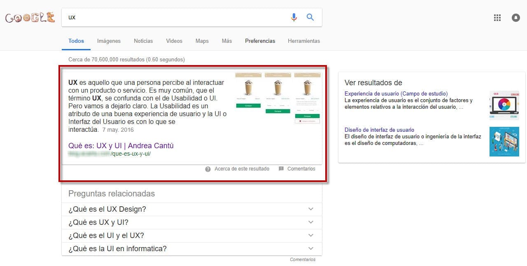The width and height of the screenshot is (527, 266).
Task: Click the laptop thumbnail for 'Experiencia de usuario'
Action: [504, 105]
